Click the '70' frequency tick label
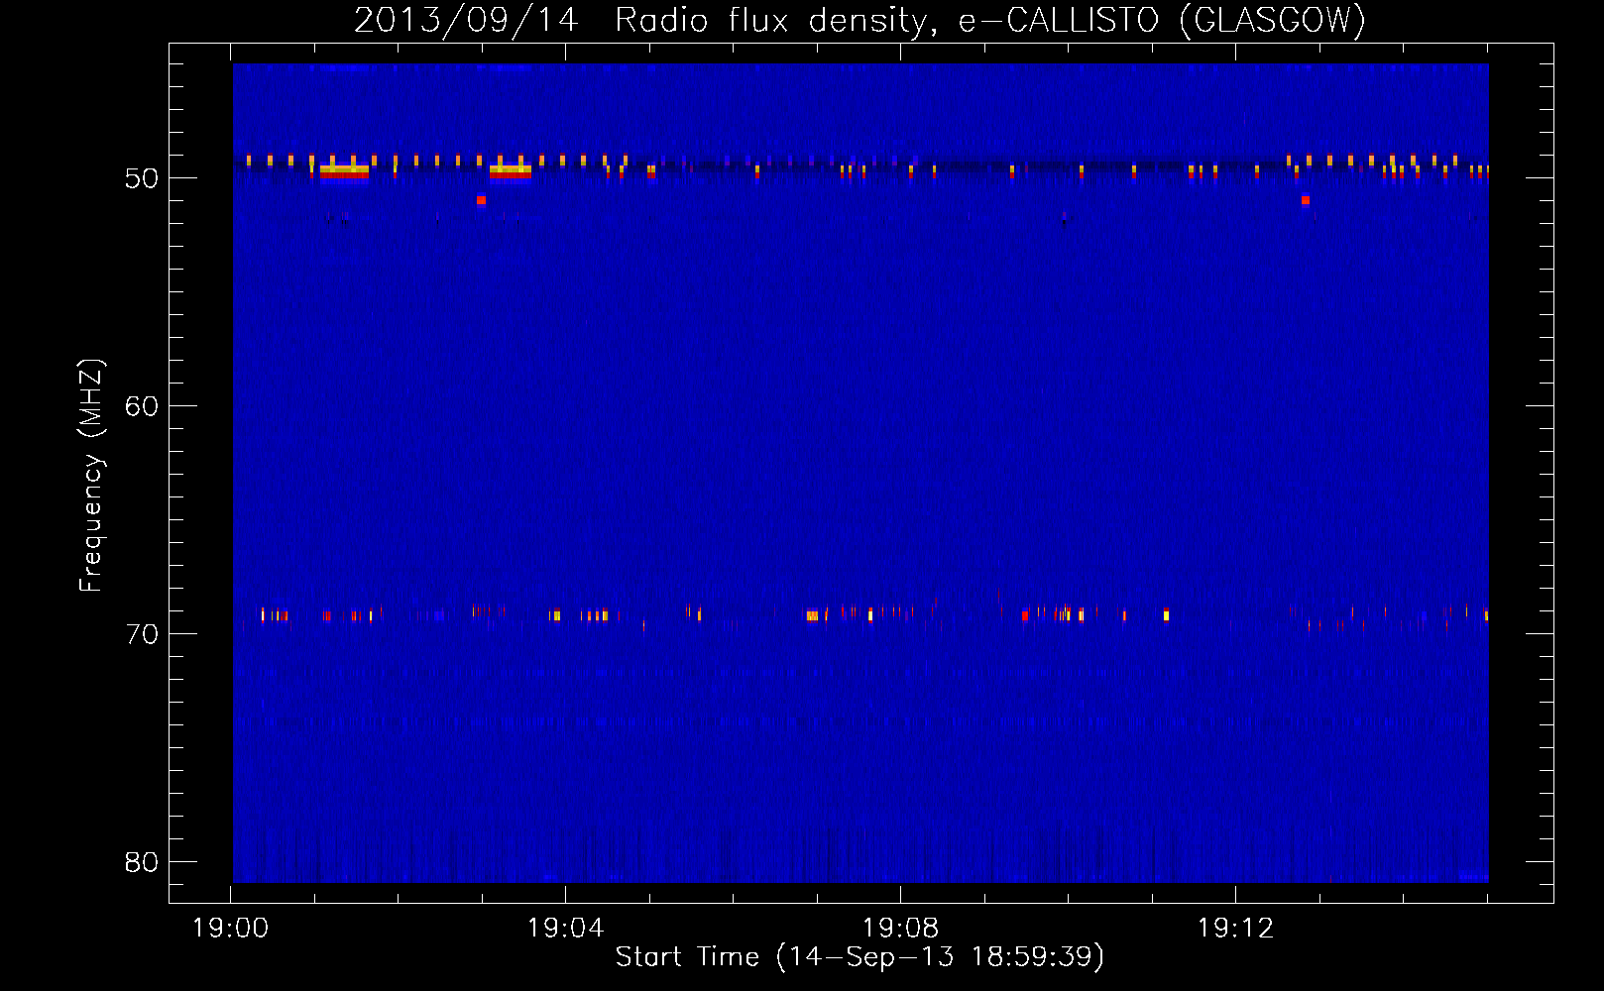 142,634
